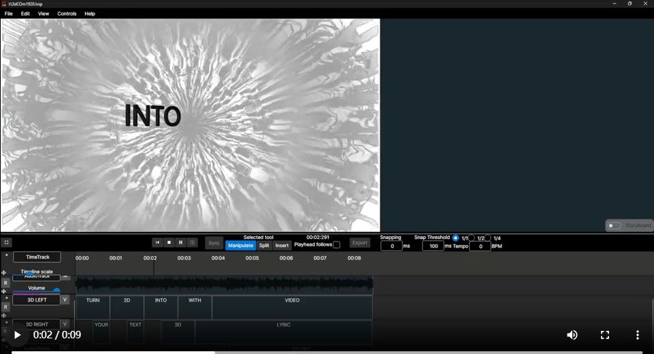Click the R button on the audio track
The height and width of the screenshot is (354, 654).
tap(5, 283)
